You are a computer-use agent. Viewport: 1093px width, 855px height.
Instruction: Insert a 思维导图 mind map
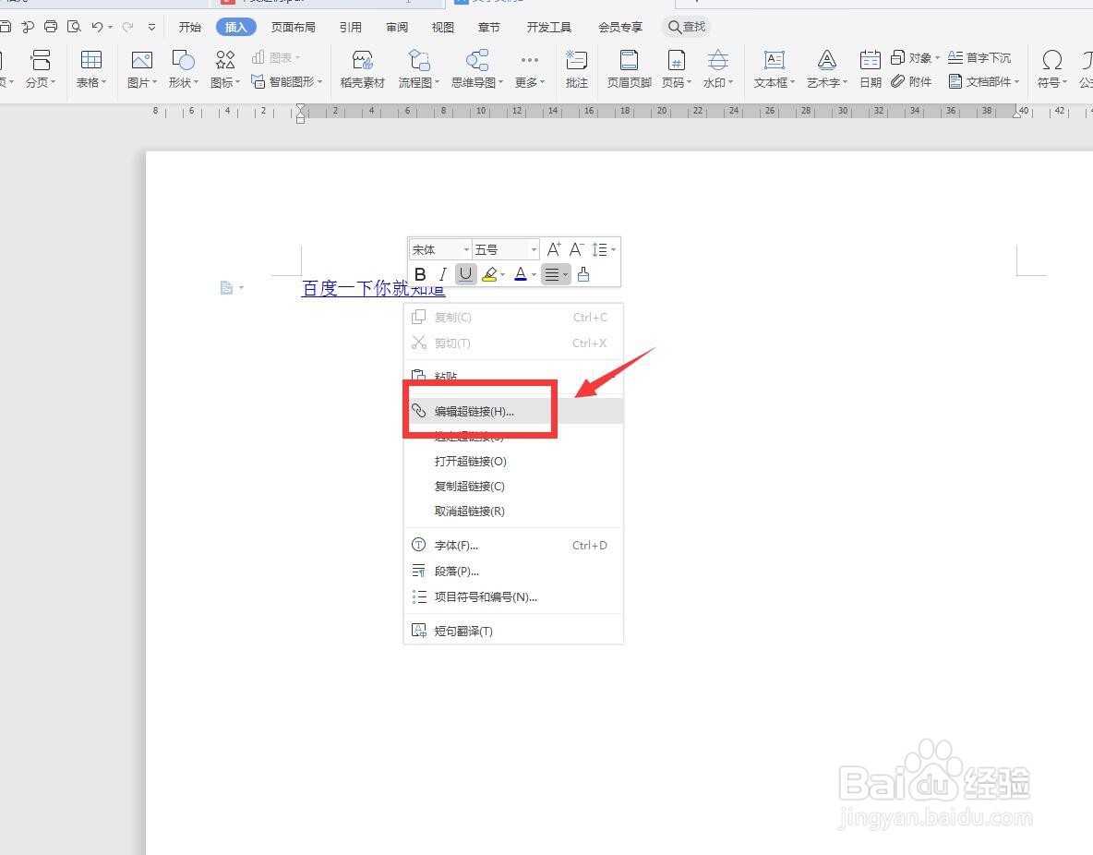[476, 68]
